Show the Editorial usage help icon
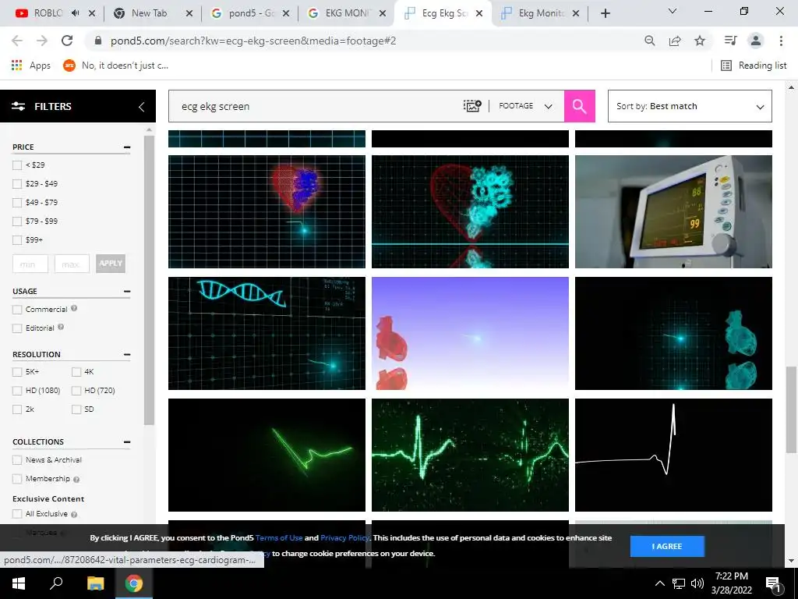The image size is (798, 599). pos(61,327)
